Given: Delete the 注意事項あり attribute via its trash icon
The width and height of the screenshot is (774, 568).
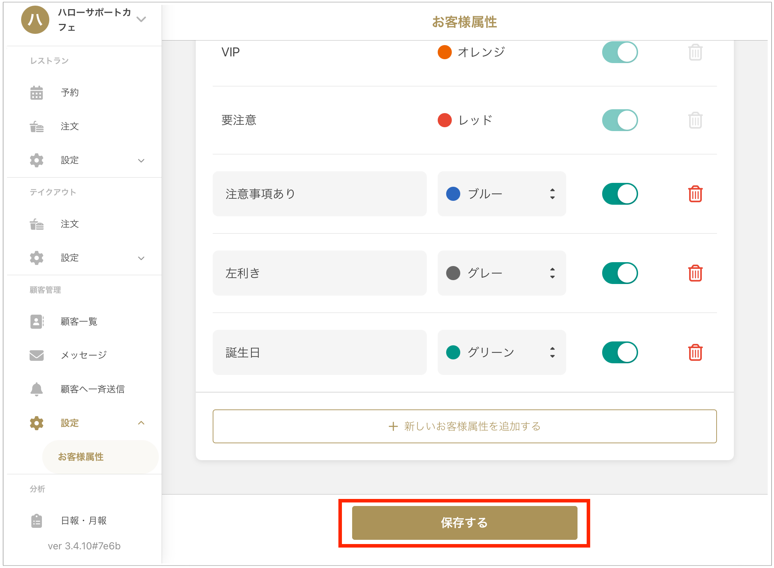Looking at the screenshot, I should pos(695,194).
